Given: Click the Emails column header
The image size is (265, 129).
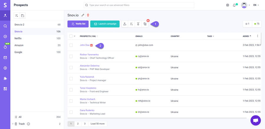Looking at the screenshot, I should pyautogui.click(x=139, y=36).
